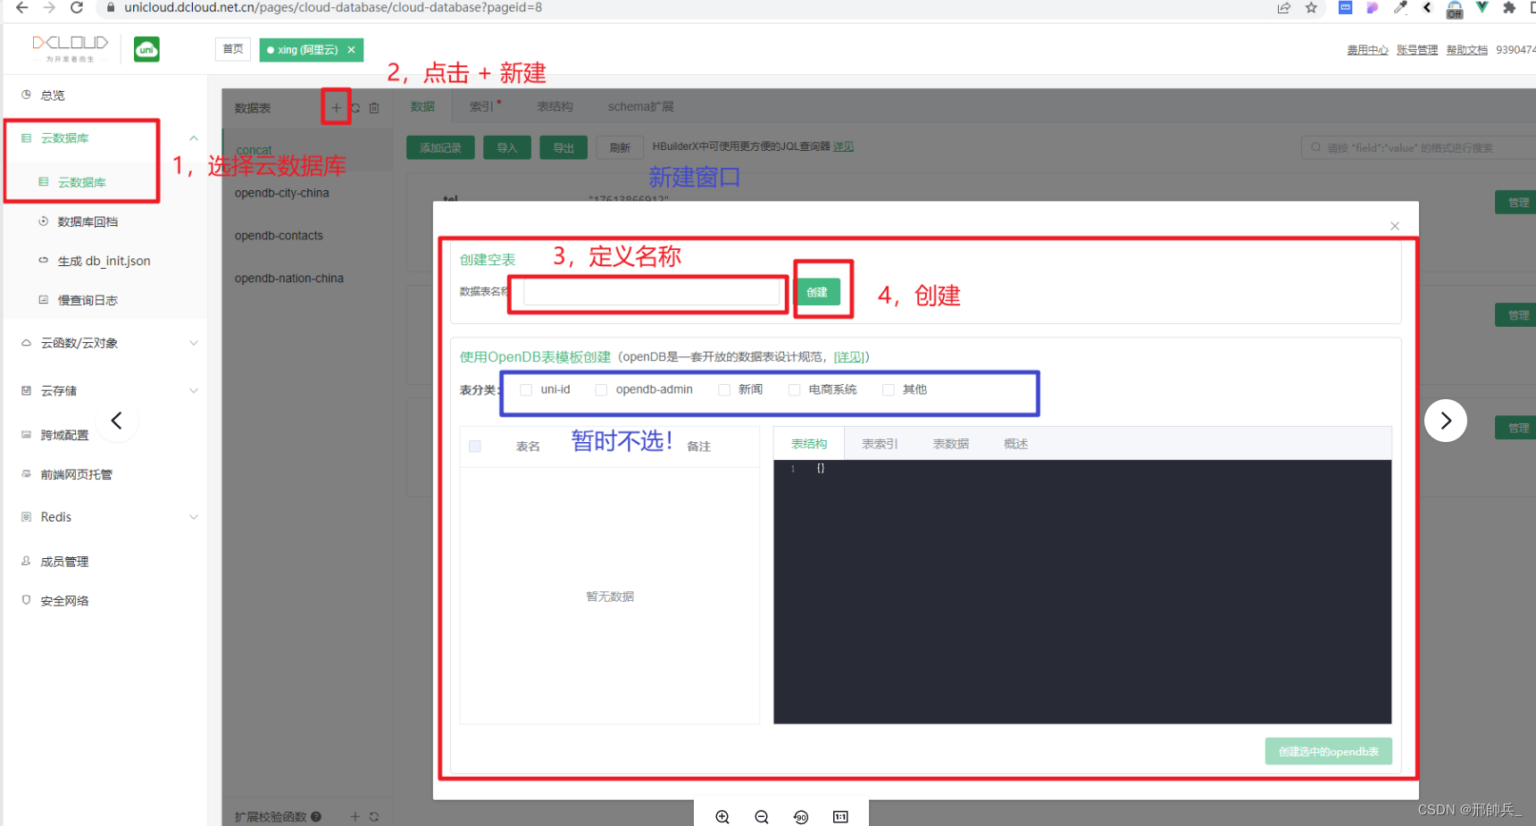Check the 电商系统 category checkbox

click(x=794, y=390)
